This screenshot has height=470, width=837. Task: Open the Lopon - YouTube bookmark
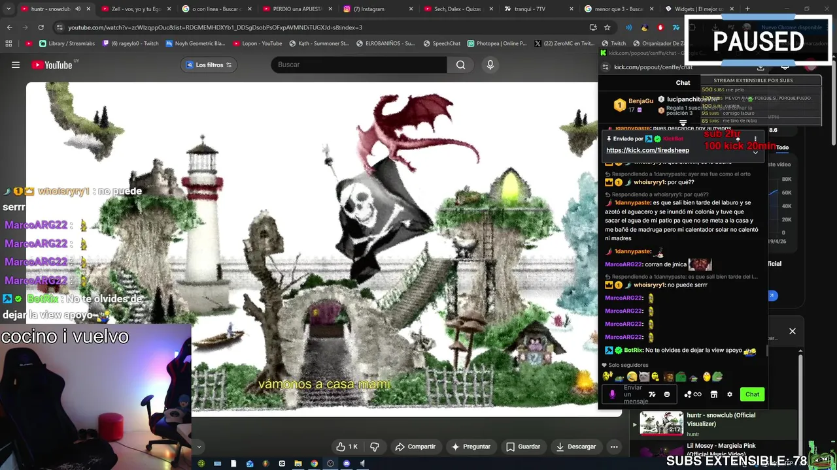(x=257, y=44)
